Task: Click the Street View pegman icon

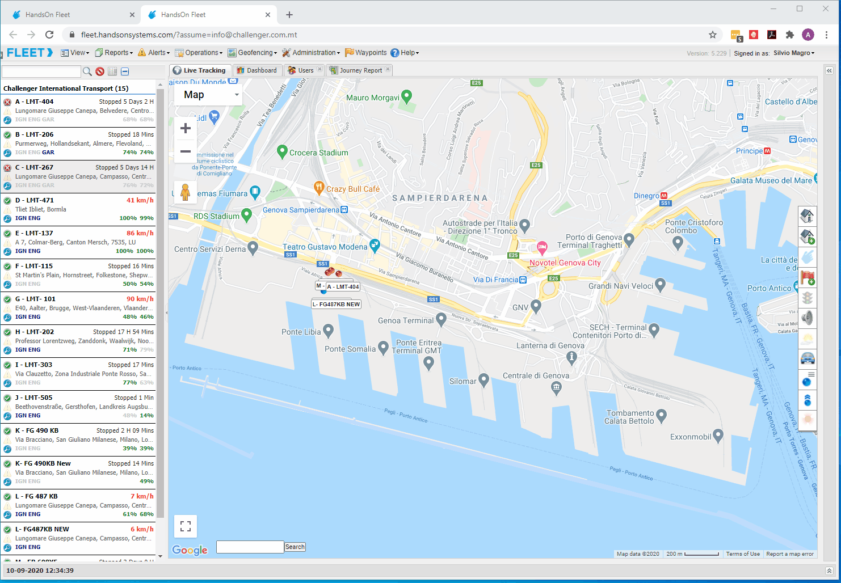Action: click(185, 192)
